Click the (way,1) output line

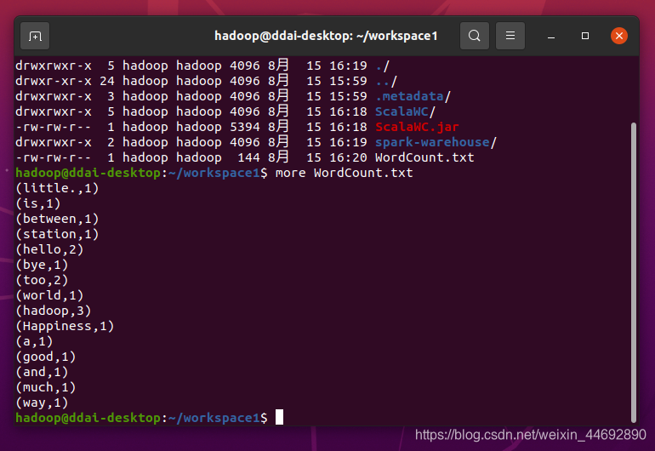pyautogui.click(x=42, y=402)
